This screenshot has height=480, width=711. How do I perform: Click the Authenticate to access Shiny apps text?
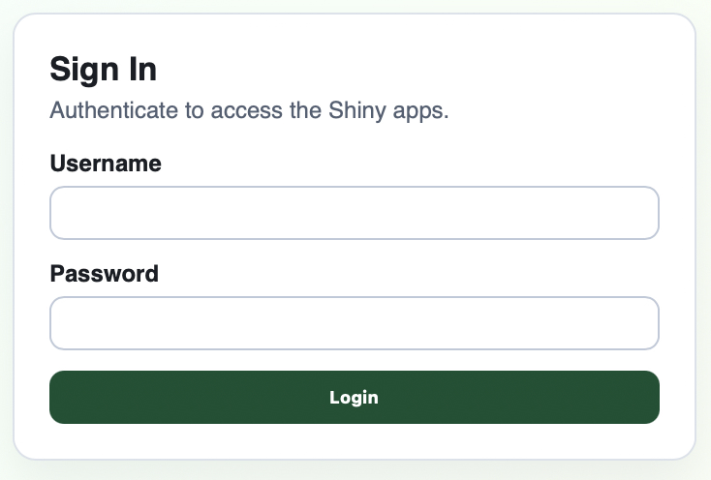(250, 110)
